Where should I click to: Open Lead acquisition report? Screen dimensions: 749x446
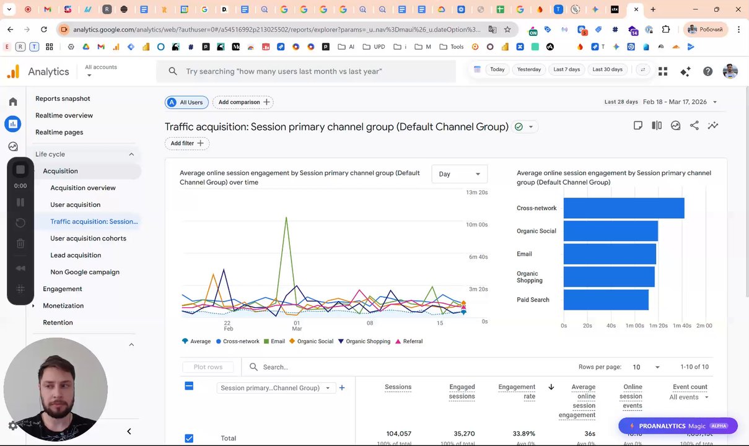(x=76, y=255)
